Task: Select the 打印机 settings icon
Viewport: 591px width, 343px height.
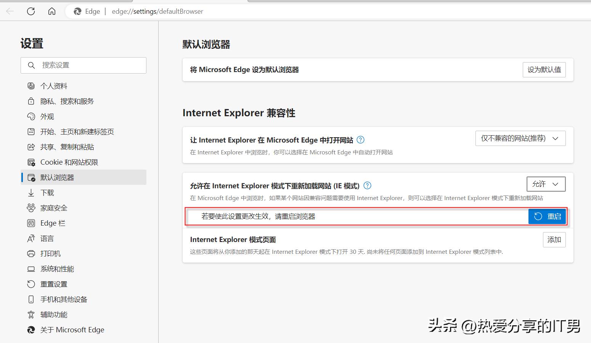Action: [31, 253]
